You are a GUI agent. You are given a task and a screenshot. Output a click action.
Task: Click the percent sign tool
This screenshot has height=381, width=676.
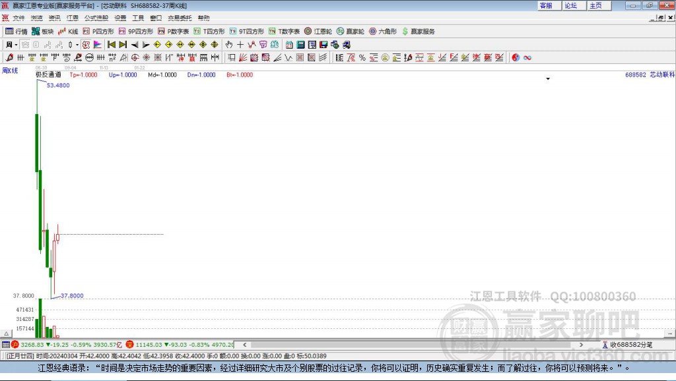pyautogui.click(x=362, y=58)
